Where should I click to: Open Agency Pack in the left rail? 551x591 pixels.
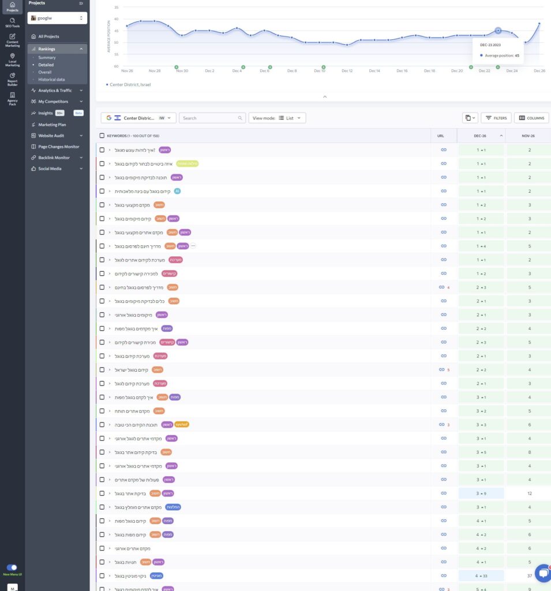click(x=13, y=99)
